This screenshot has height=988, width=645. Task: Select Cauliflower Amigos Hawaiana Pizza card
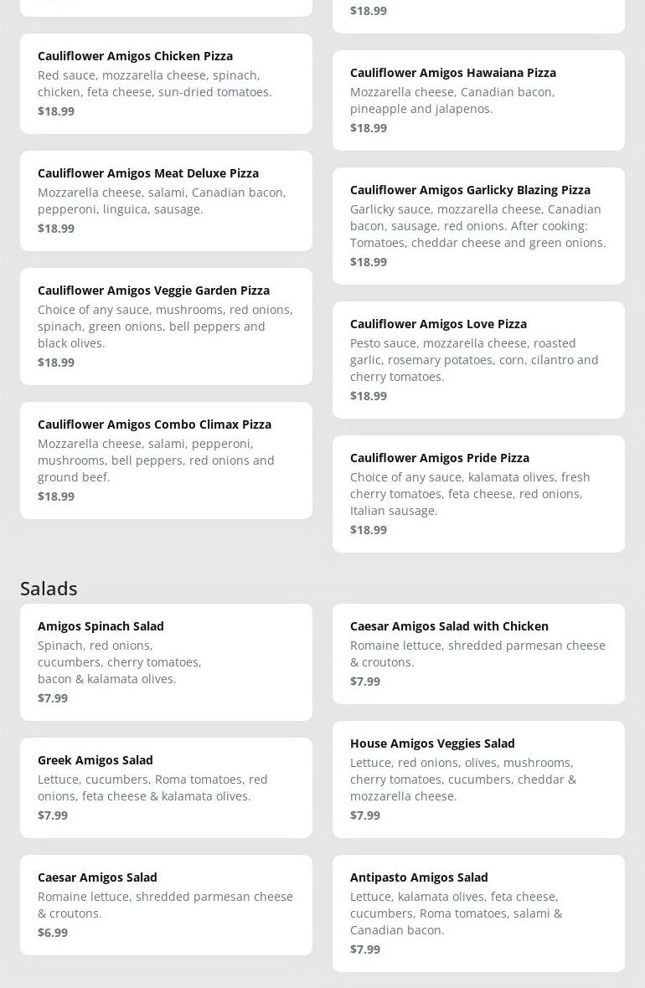click(478, 100)
